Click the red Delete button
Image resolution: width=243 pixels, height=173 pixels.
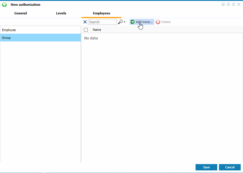pos(163,22)
